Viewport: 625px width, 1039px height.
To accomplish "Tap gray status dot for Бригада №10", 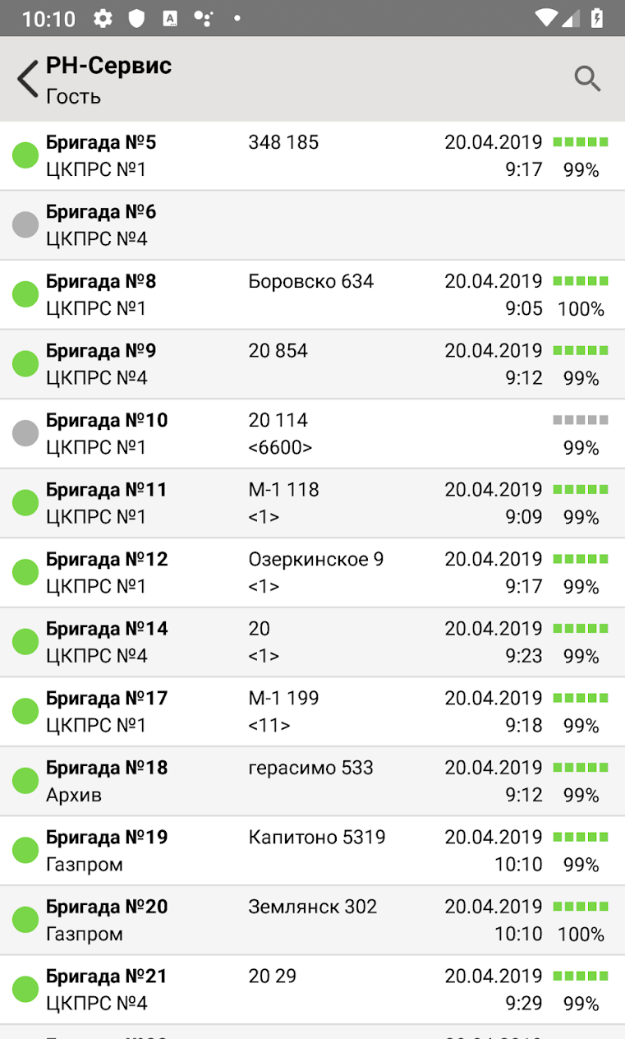I will [25, 433].
